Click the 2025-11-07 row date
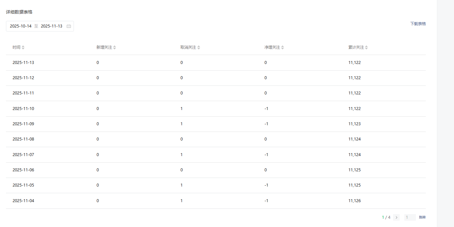The height and width of the screenshot is (227, 454). point(23,155)
